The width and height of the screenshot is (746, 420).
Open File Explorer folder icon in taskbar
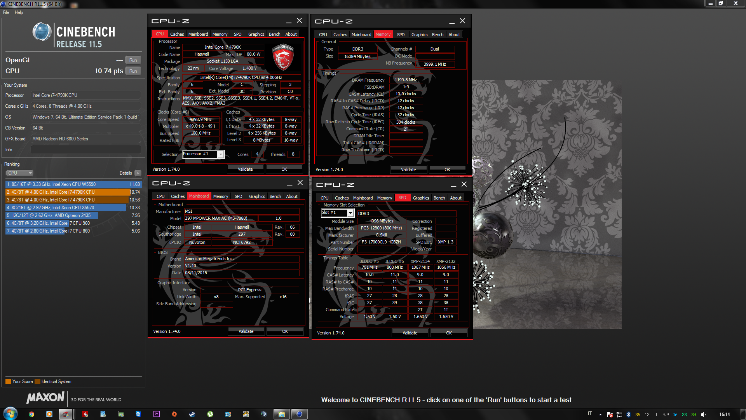tap(281, 414)
